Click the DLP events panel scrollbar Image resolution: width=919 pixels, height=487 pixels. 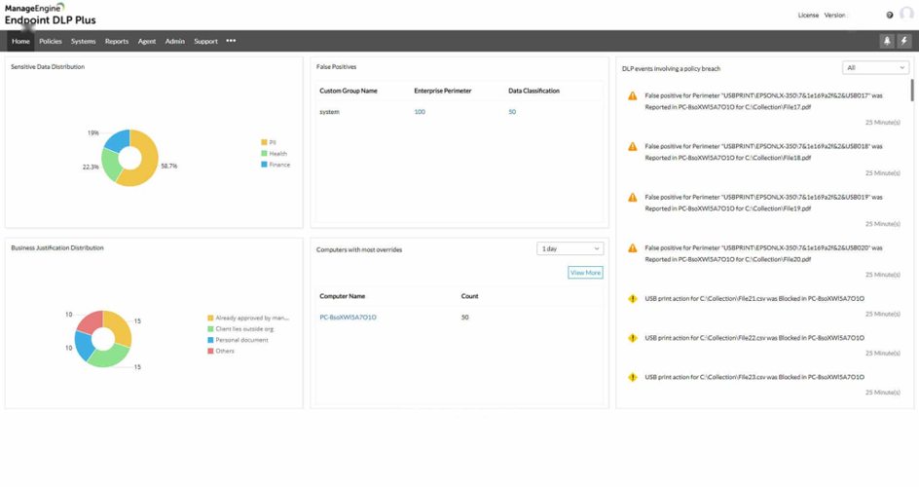click(912, 91)
